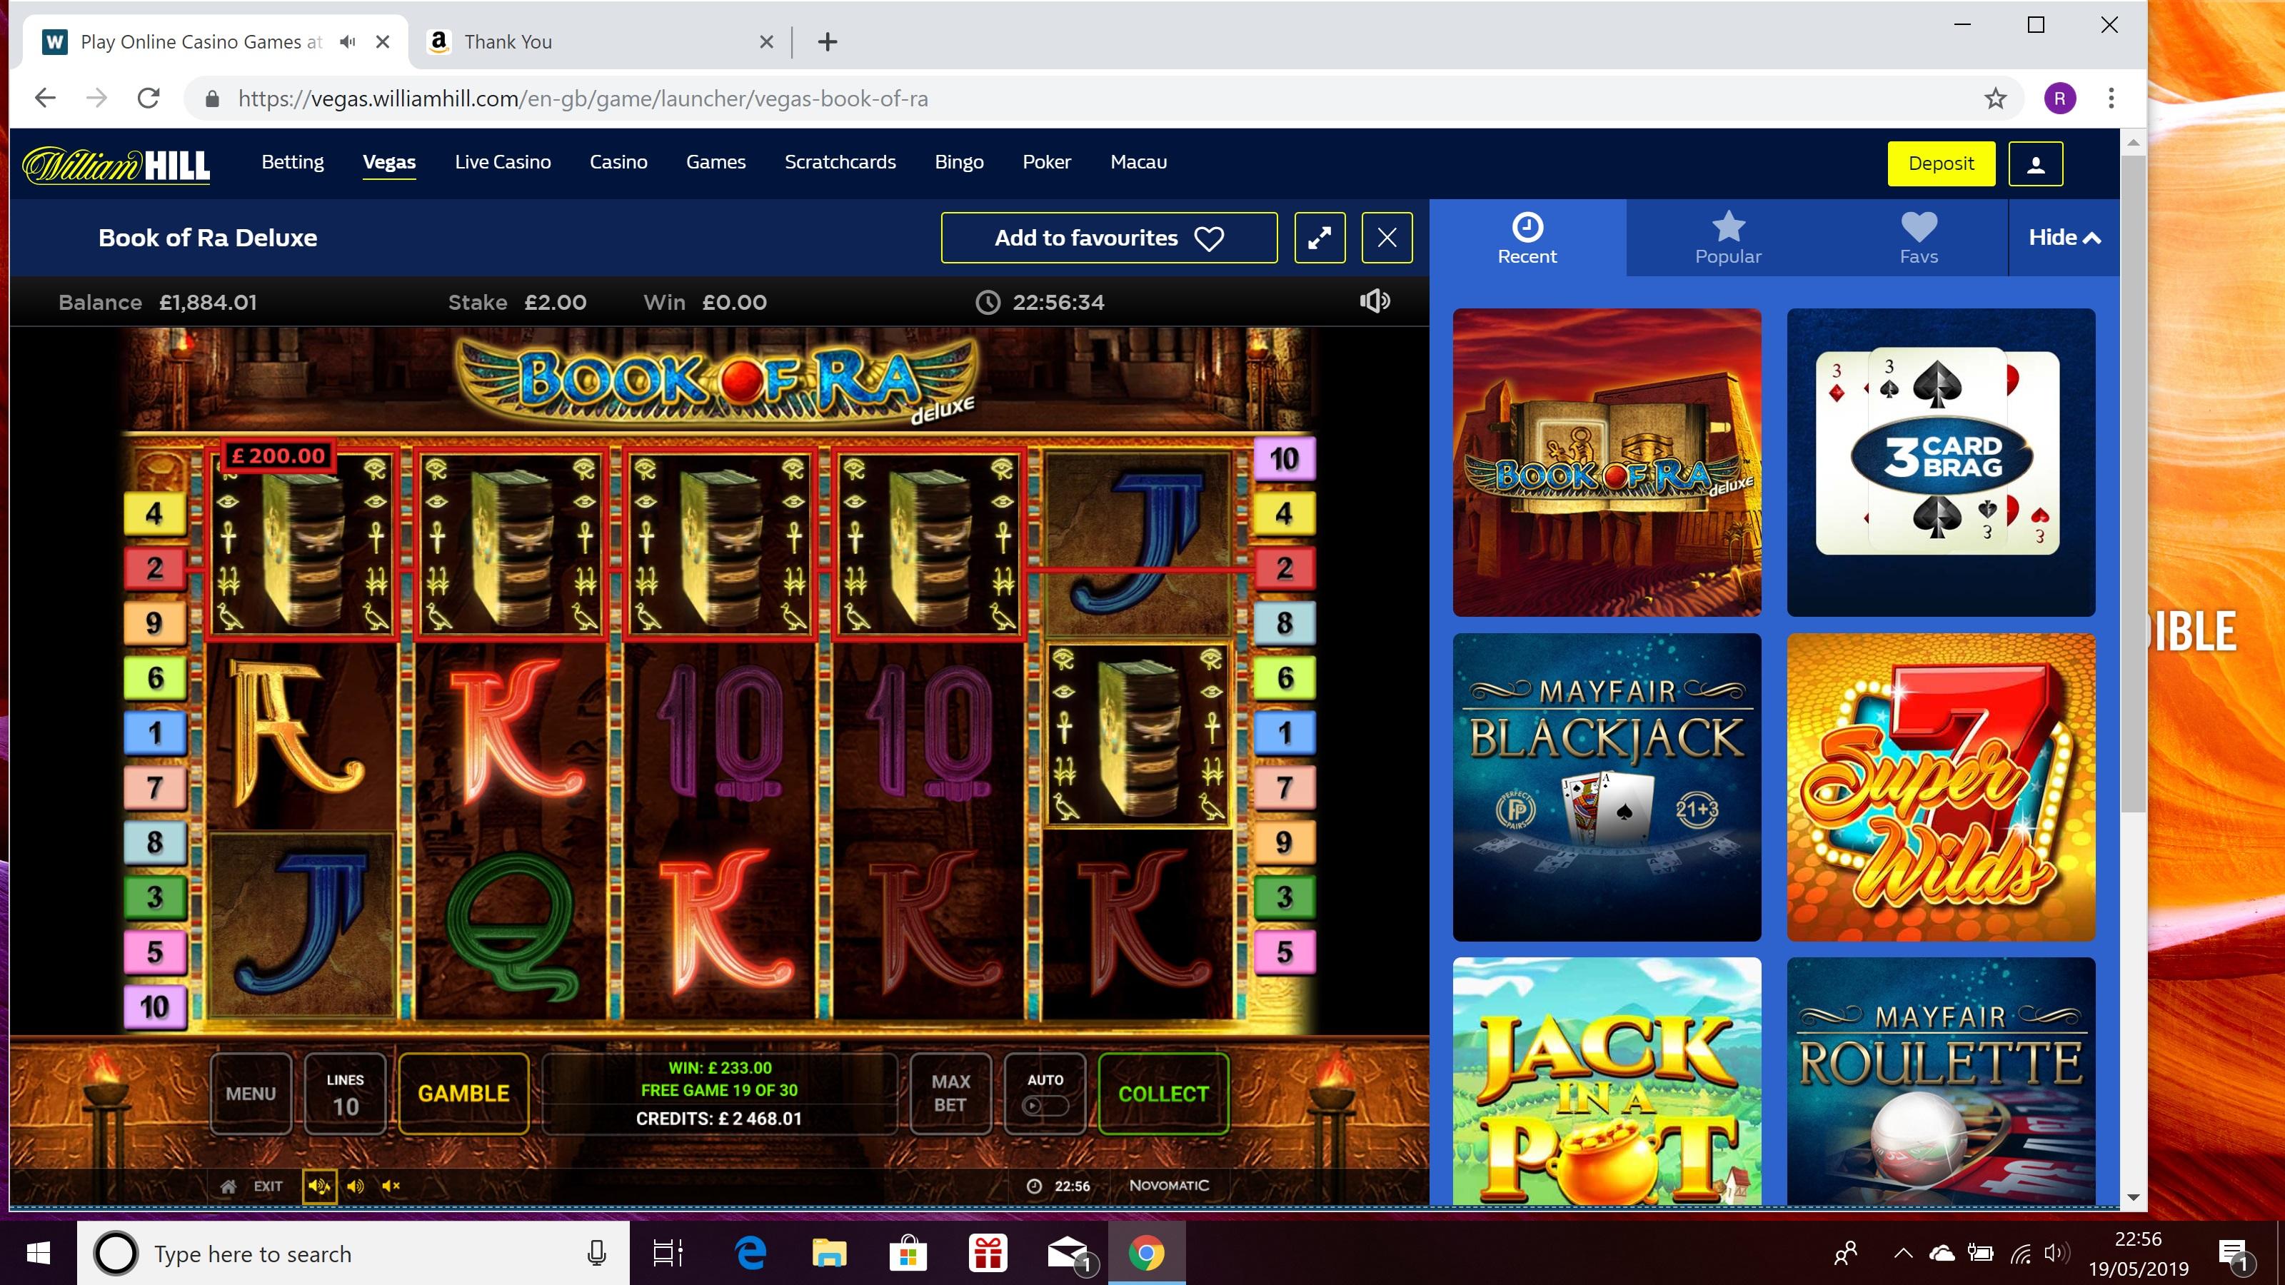Open the Action Center notifications icon
Image resolution: width=2285 pixels, height=1285 pixels.
pos(2233,1253)
